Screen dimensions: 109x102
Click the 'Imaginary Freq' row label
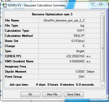point(16,66)
